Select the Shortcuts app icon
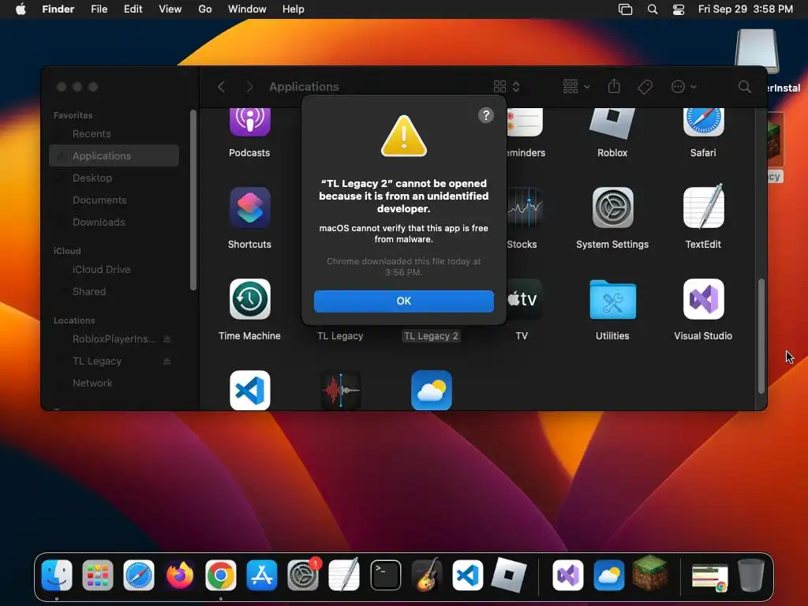808x606 pixels. click(250, 208)
